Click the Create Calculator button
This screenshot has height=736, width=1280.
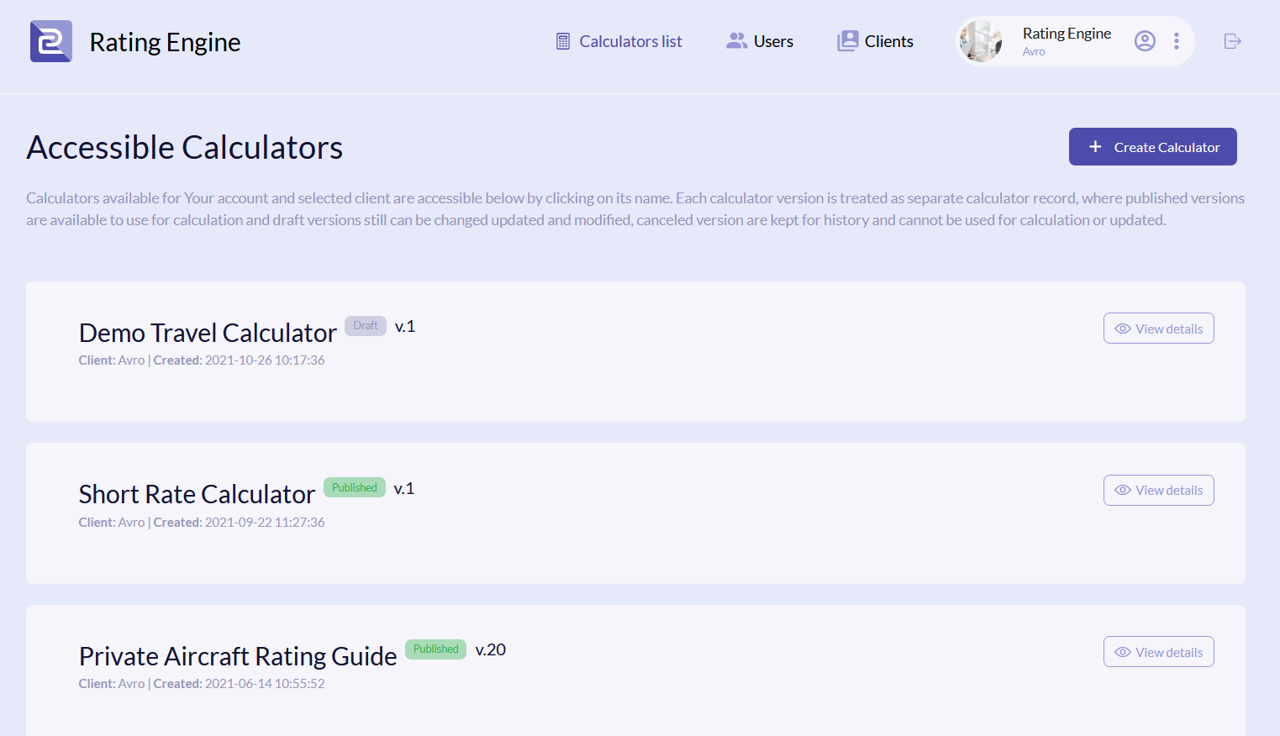coord(1152,146)
